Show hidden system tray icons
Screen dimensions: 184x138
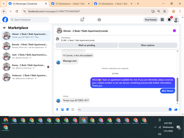[155, 127]
